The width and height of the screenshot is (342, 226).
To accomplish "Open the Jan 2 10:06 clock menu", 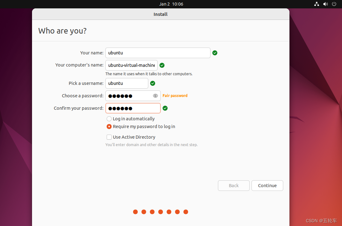I will pos(171,4).
